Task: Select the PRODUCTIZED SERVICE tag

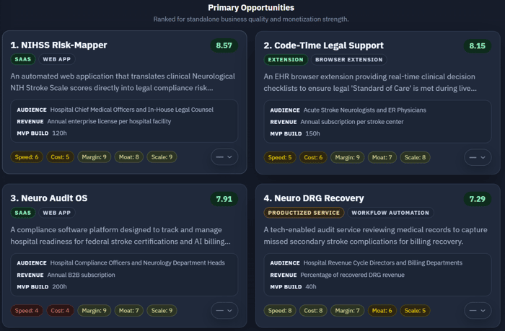Action: [x=304, y=213]
